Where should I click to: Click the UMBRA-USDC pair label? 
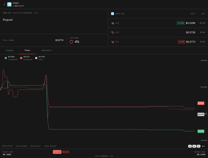pos(120,13)
